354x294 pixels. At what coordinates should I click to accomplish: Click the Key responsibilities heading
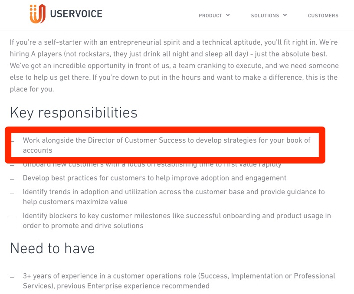74,113
